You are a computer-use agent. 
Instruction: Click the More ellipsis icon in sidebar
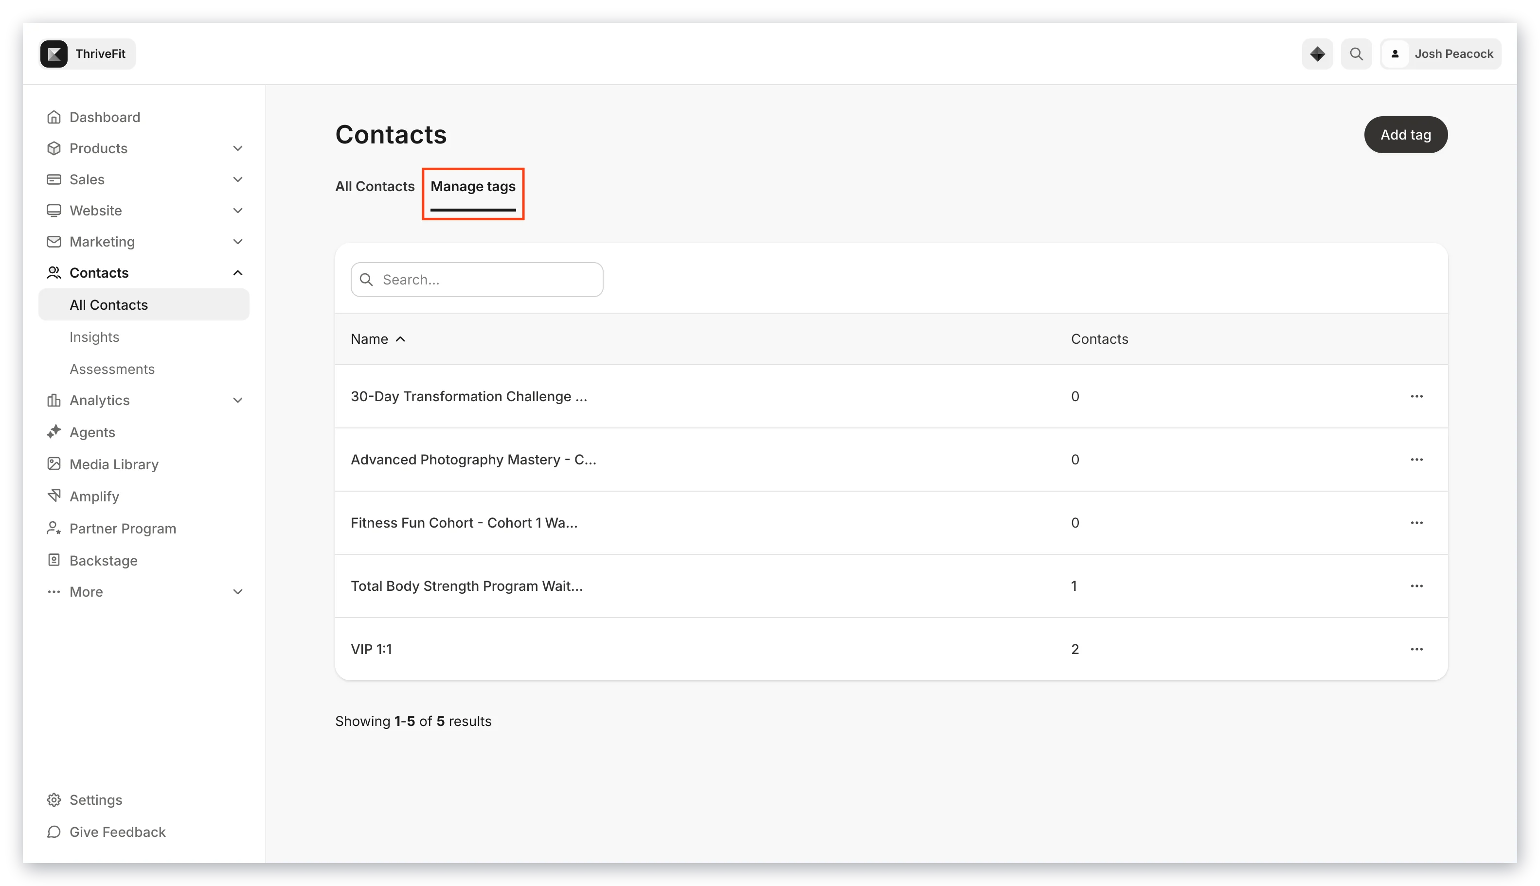54,591
